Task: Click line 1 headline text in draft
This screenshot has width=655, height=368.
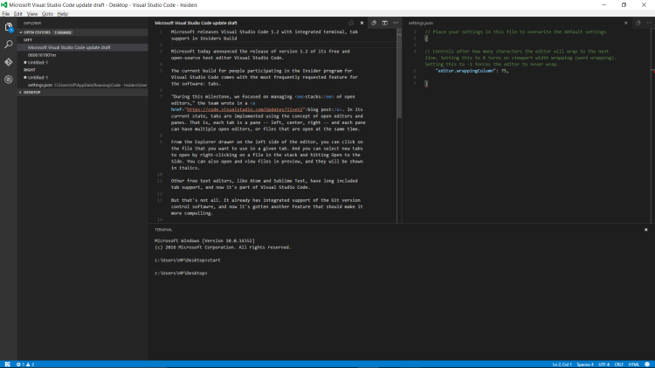Action: coord(264,35)
